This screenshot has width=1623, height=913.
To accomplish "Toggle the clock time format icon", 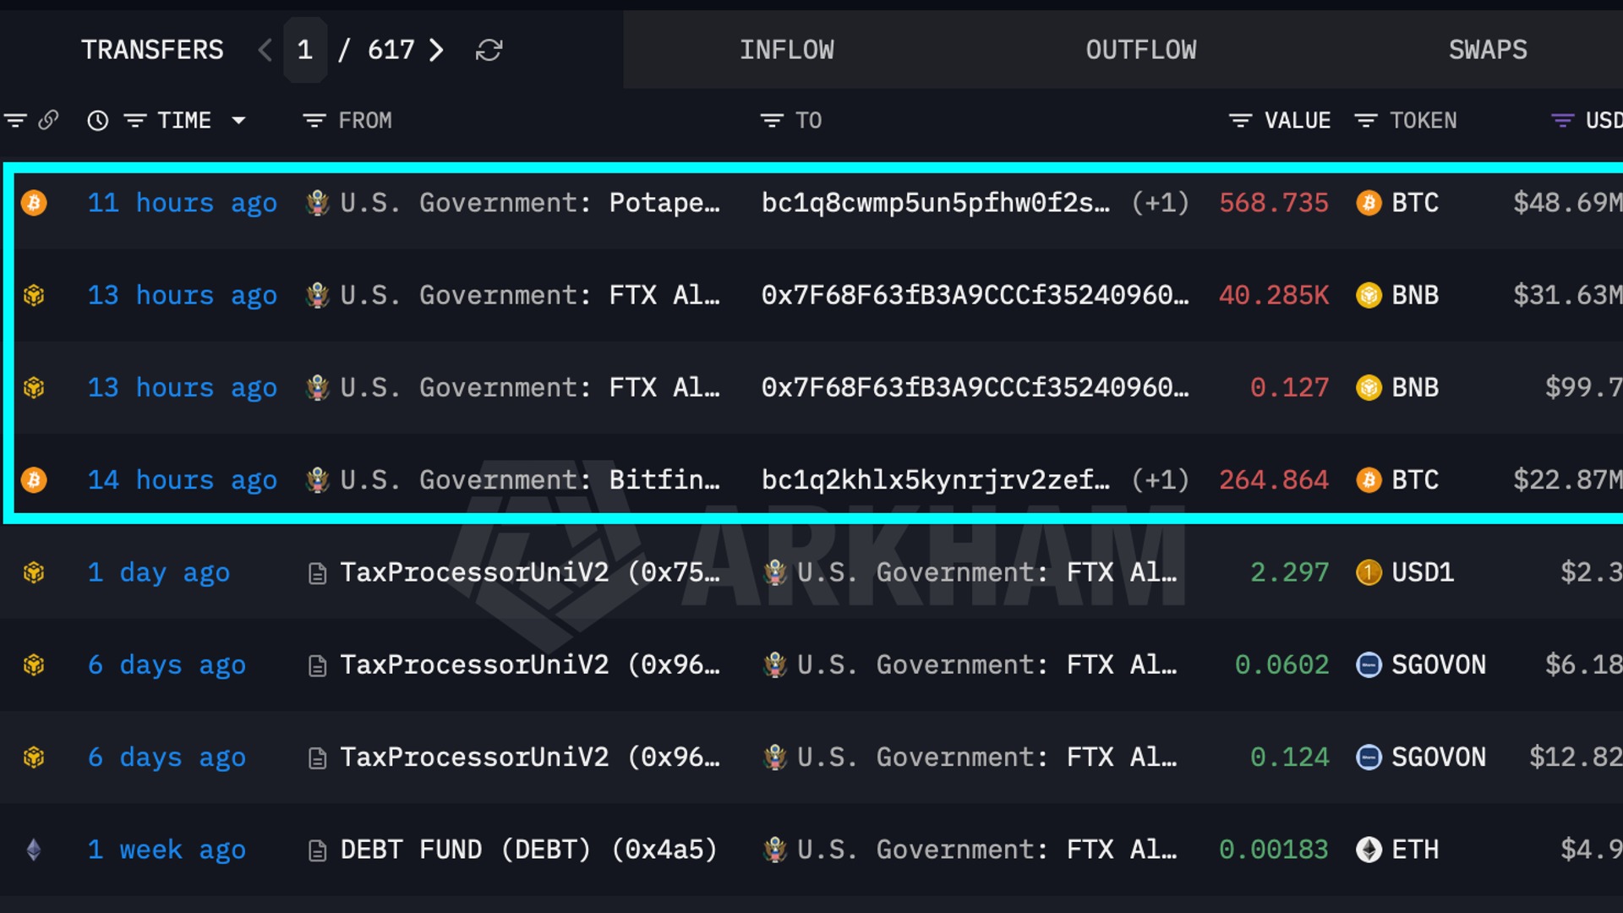I will [x=98, y=121].
